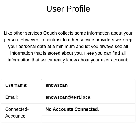137x124 pixels.
Task: Click the intro line starting 'Like other services'
Action: point(68,33)
